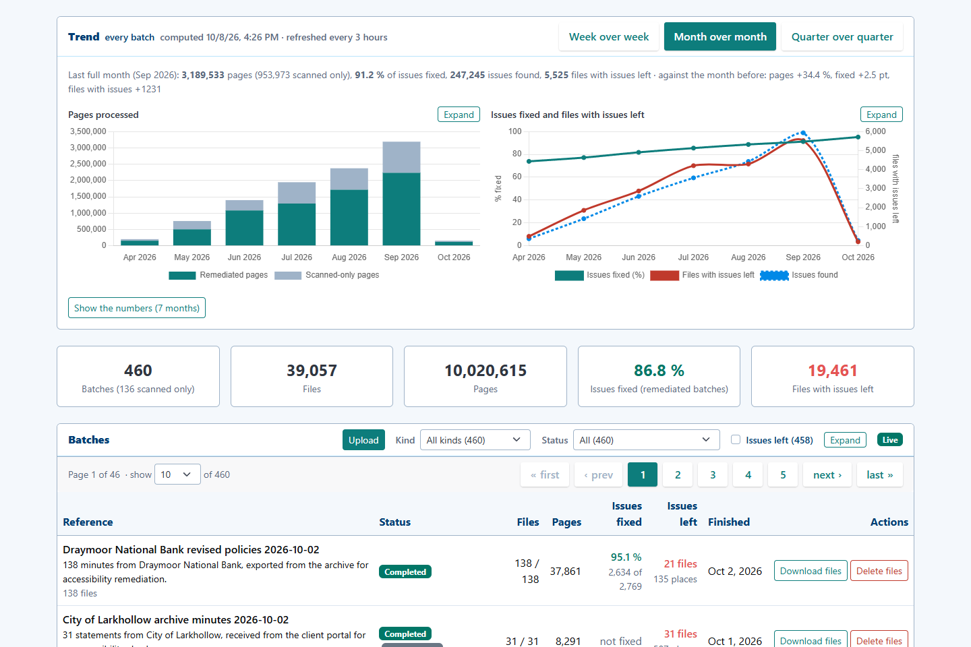Click the Live status badge
The height and width of the screenshot is (647, 971).
890,440
